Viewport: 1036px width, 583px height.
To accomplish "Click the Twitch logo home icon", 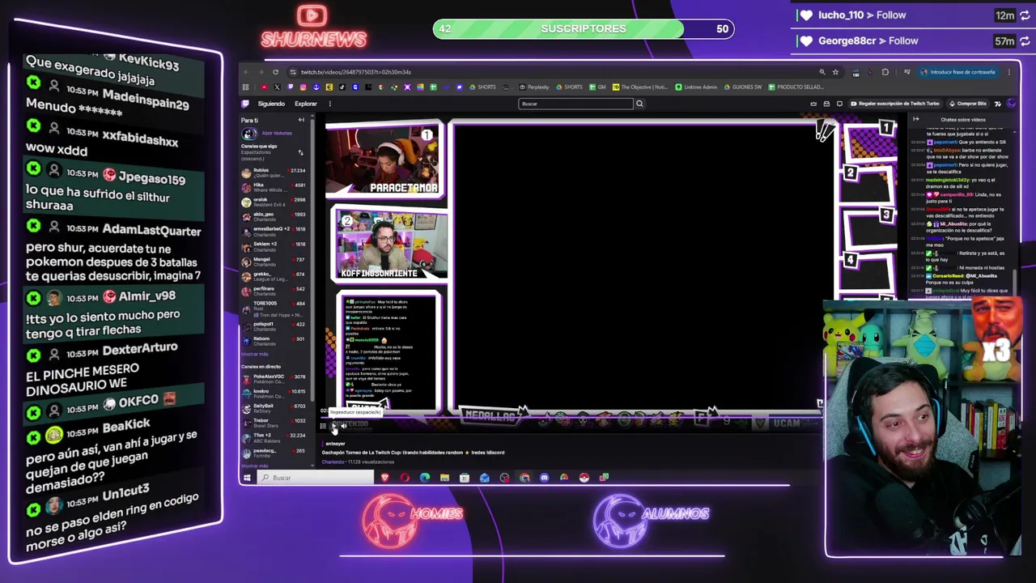I will pyautogui.click(x=245, y=104).
